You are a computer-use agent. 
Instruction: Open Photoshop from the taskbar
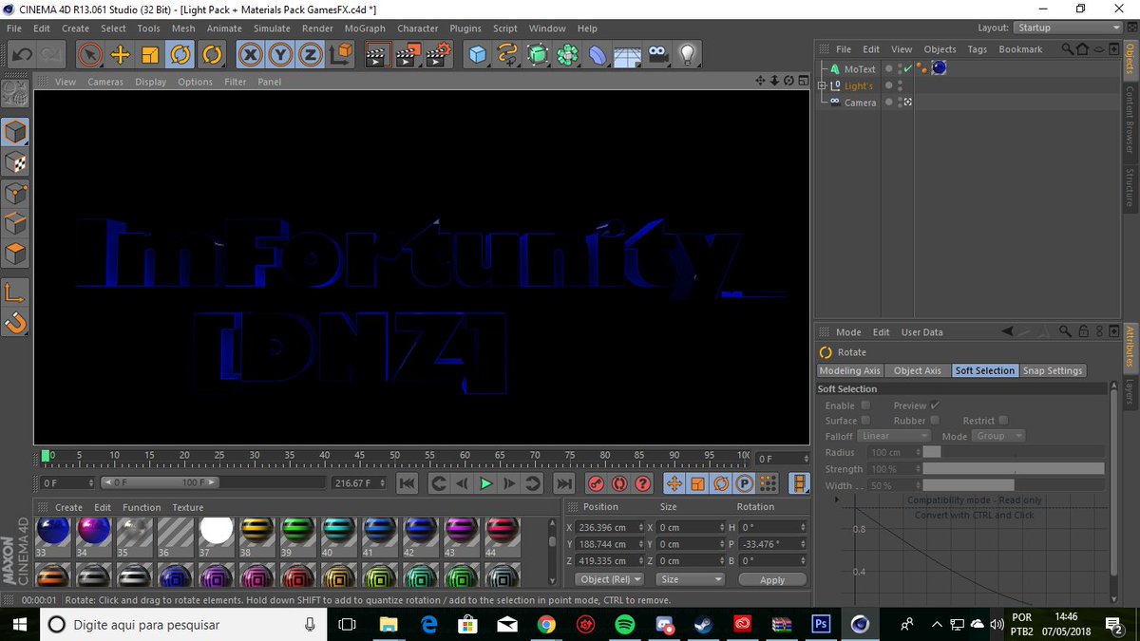pyautogui.click(x=821, y=624)
